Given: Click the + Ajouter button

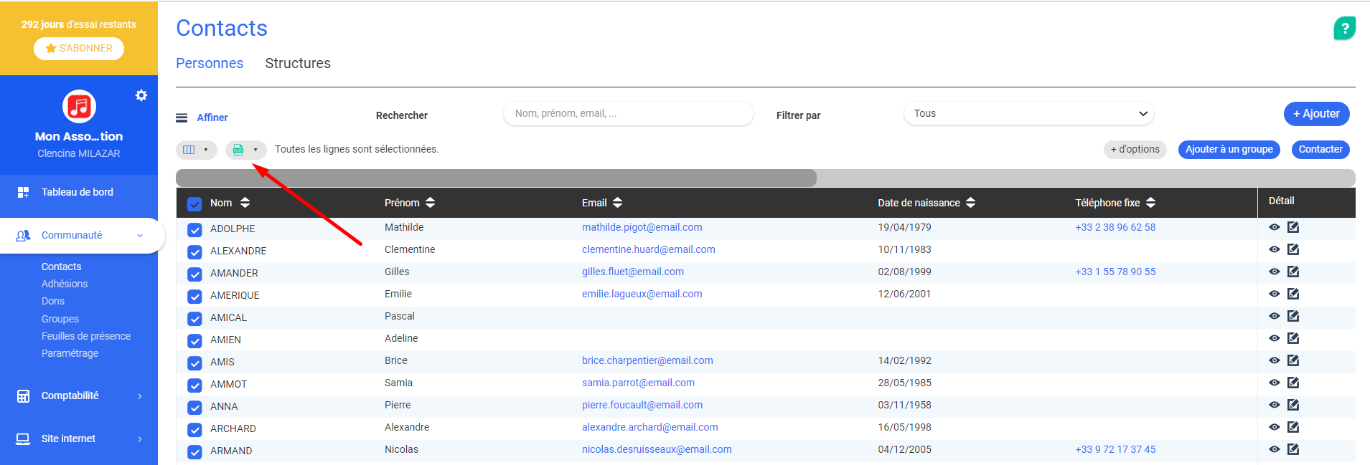Looking at the screenshot, I should pyautogui.click(x=1316, y=113).
